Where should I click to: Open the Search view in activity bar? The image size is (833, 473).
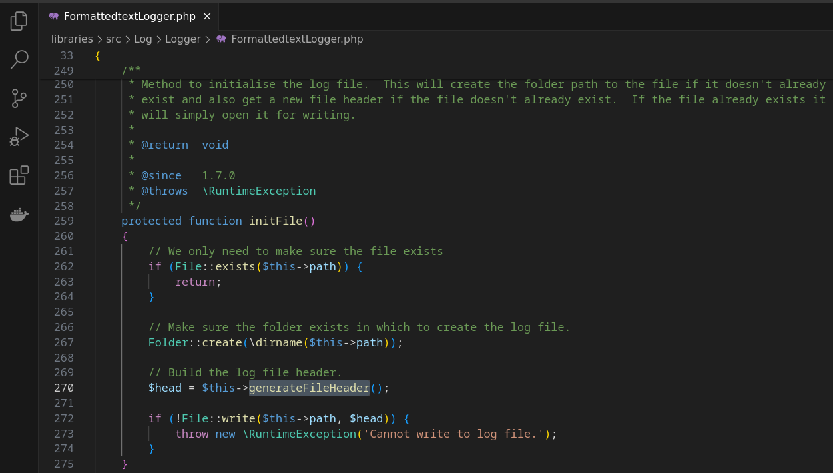[x=19, y=59]
